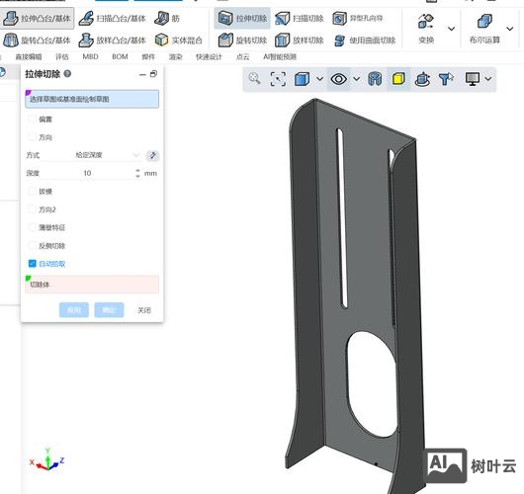Switch to the 评估 tab
The width and height of the screenshot is (524, 494).
point(62,56)
